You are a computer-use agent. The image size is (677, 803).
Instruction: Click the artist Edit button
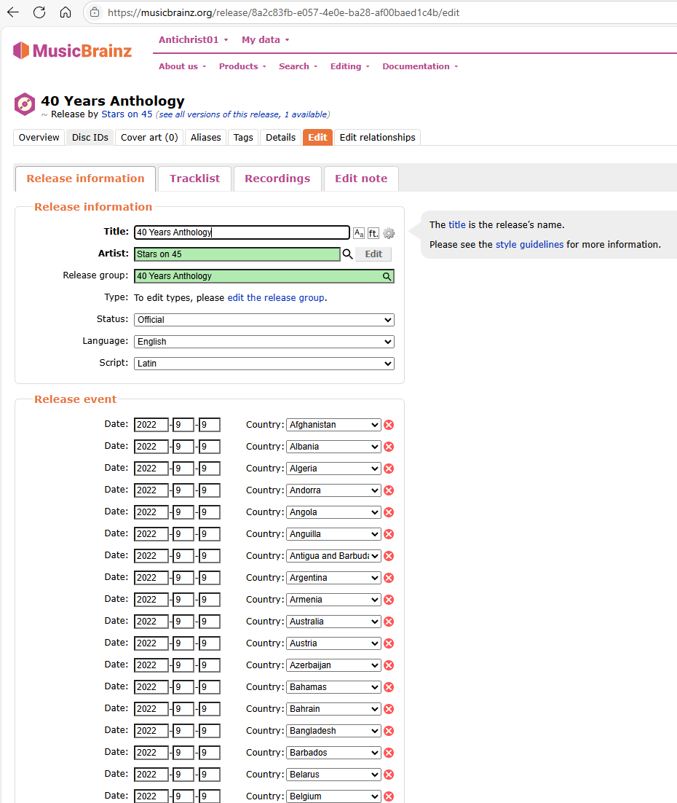click(373, 254)
